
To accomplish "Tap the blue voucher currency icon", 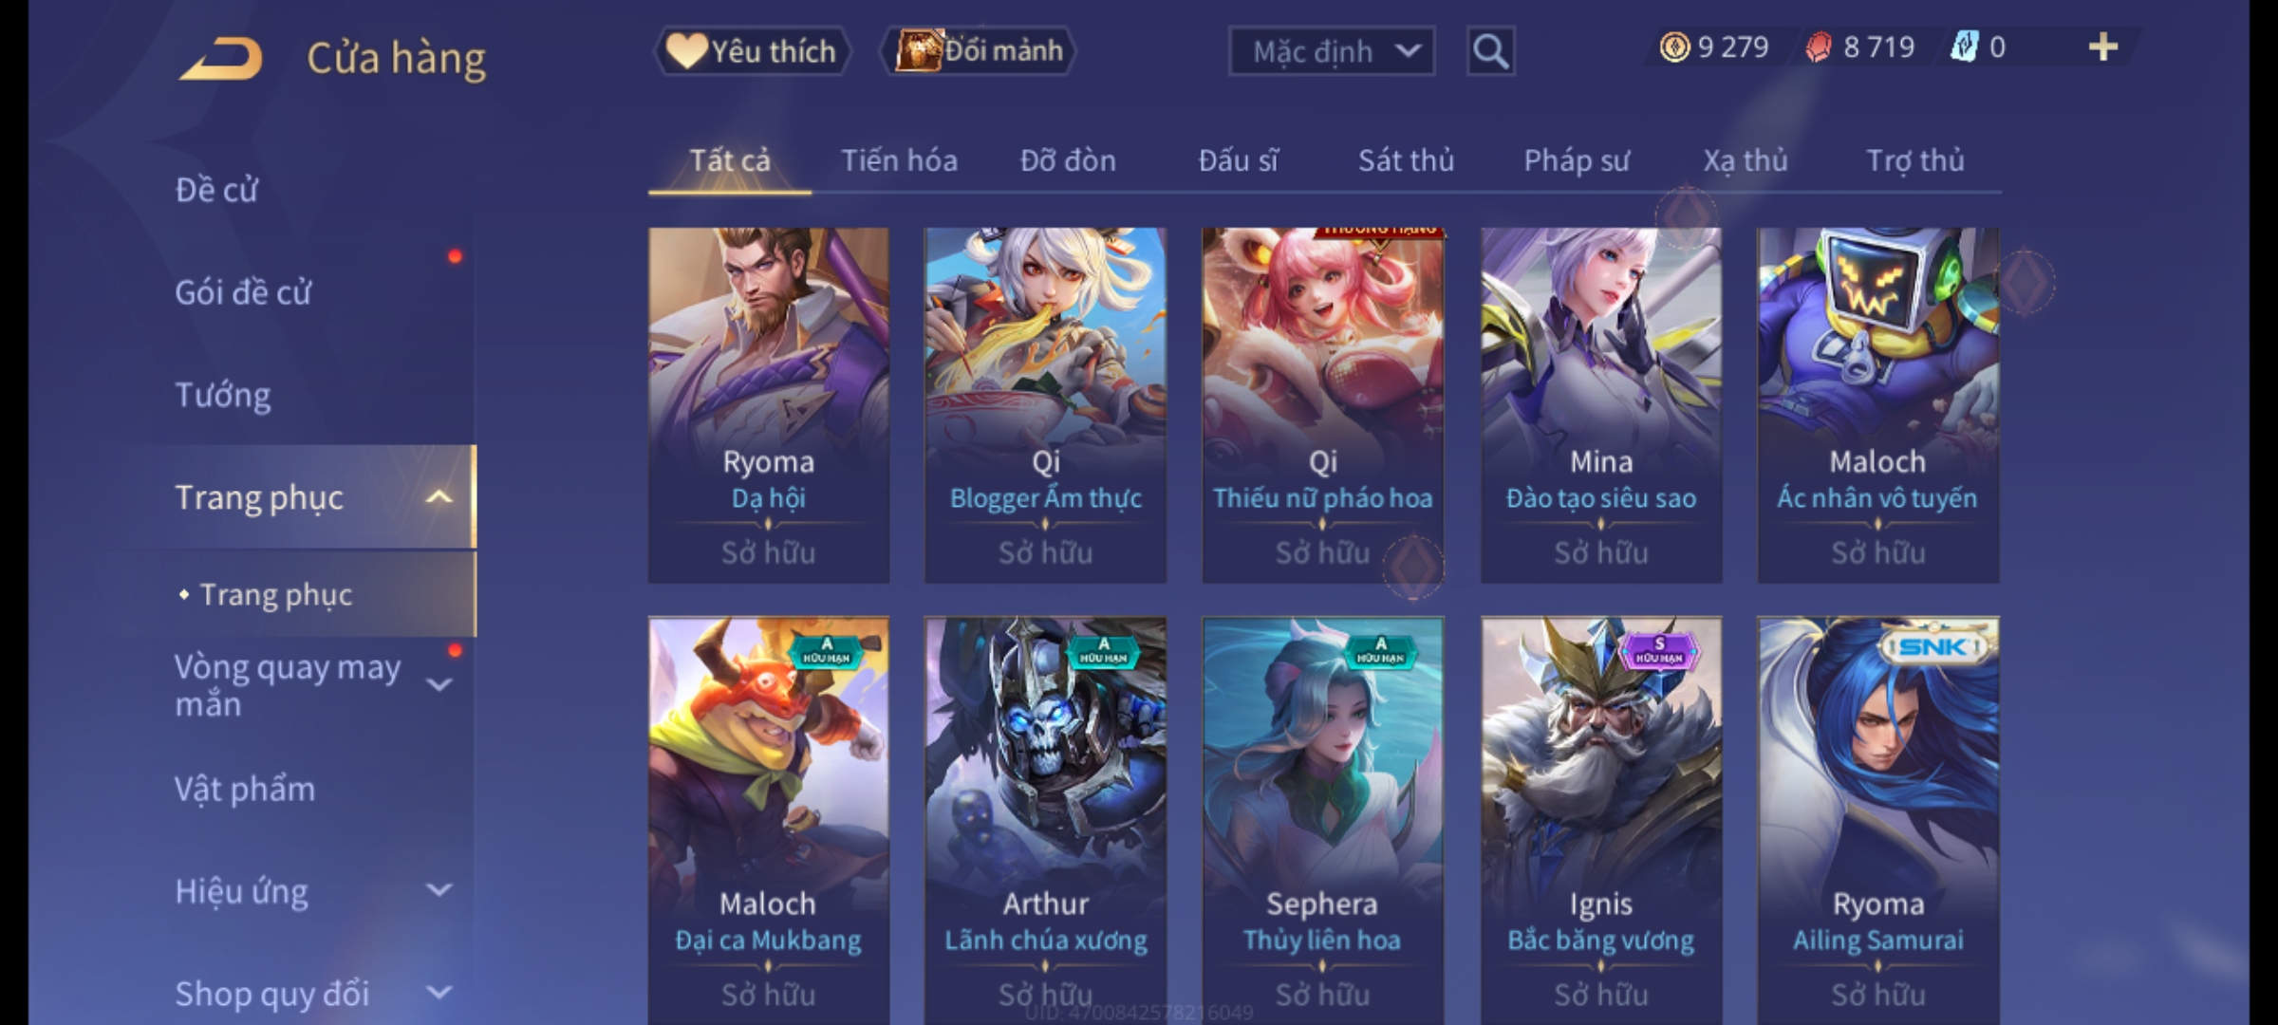I will [1964, 47].
